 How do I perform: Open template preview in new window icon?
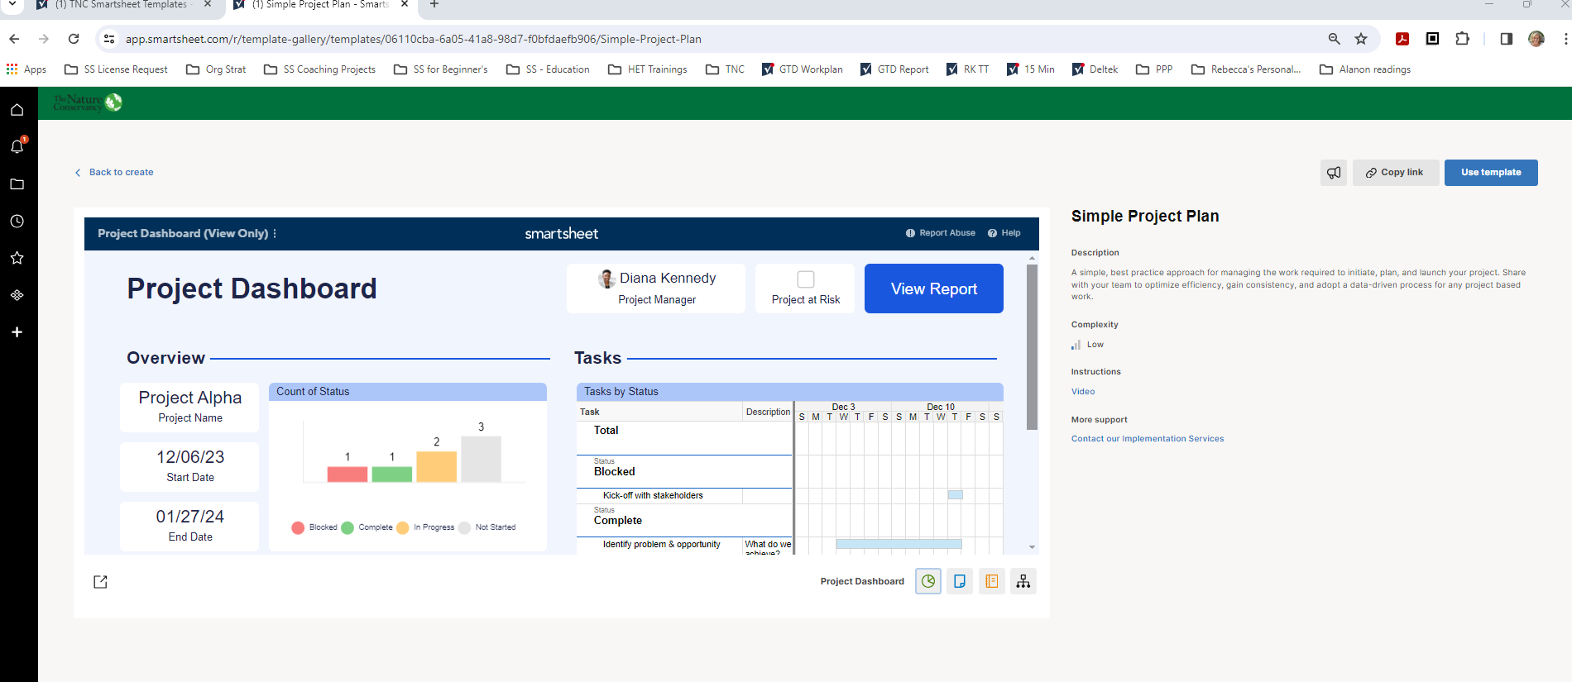pos(100,582)
